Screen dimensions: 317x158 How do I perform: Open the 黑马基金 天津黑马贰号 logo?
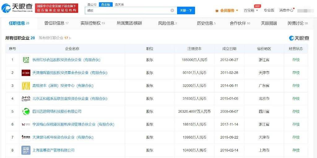tap(26, 137)
